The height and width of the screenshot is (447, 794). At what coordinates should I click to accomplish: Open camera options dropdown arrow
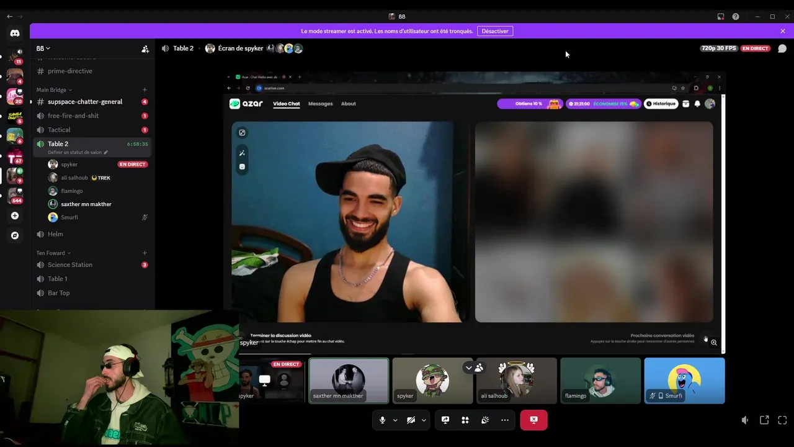[424, 420]
